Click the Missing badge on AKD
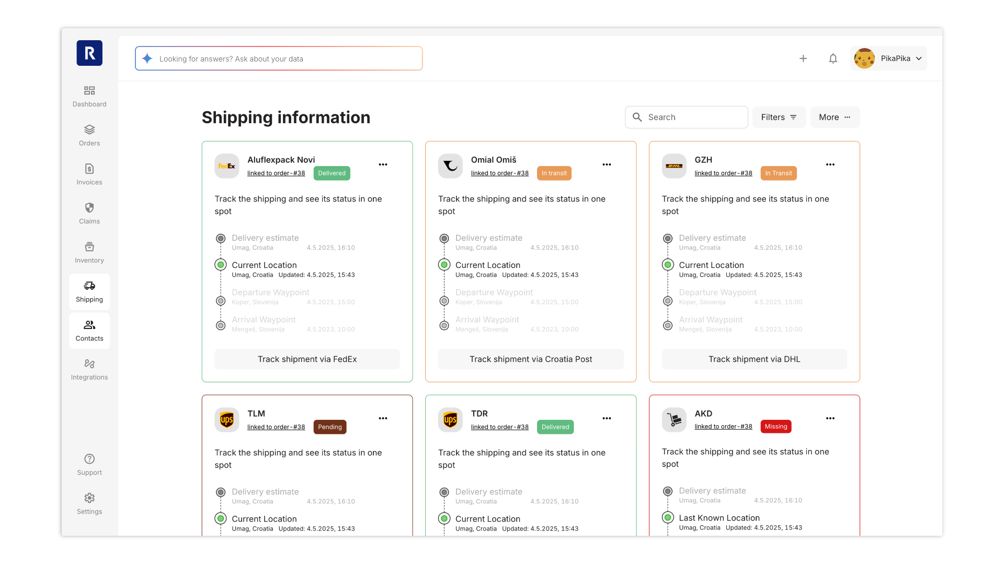1004x564 pixels. [x=776, y=427]
